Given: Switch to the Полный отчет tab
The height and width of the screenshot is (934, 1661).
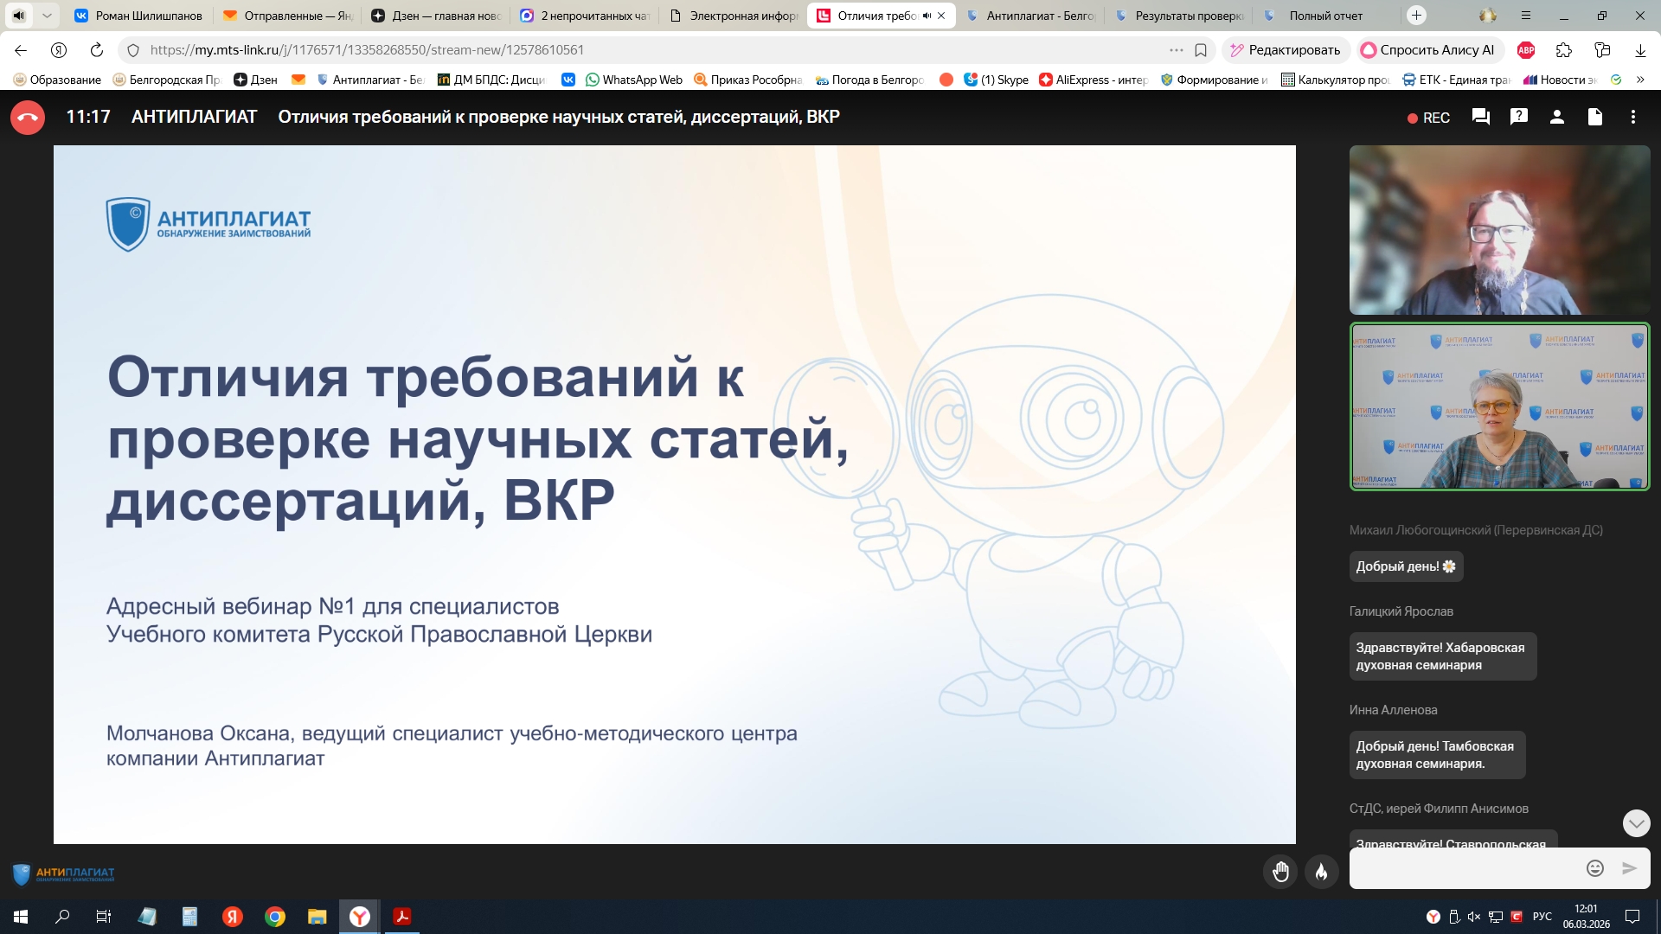Looking at the screenshot, I should coord(1324,16).
